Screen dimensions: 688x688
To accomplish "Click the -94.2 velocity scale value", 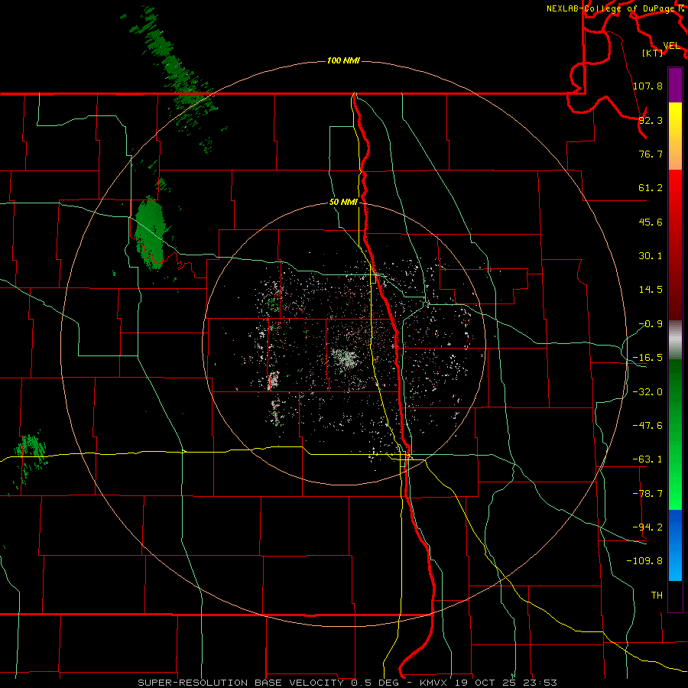I will pyautogui.click(x=648, y=527).
